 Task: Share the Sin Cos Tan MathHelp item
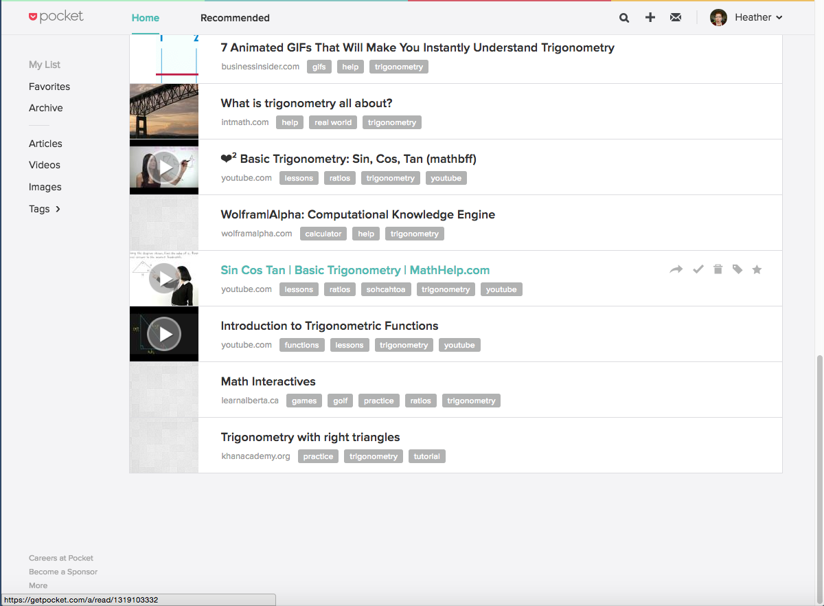pos(676,269)
